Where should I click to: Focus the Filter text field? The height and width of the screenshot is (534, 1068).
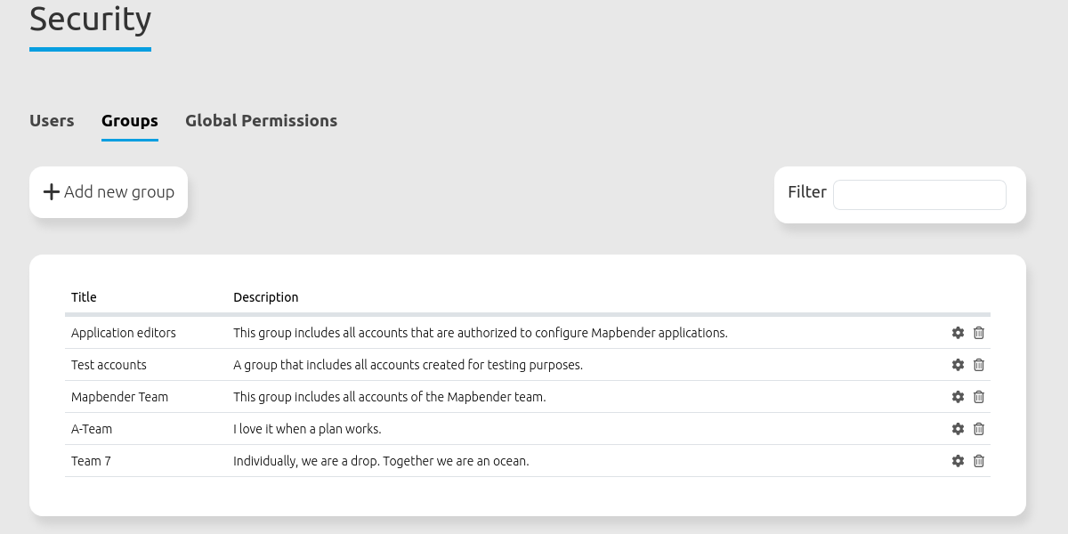(x=918, y=195)
